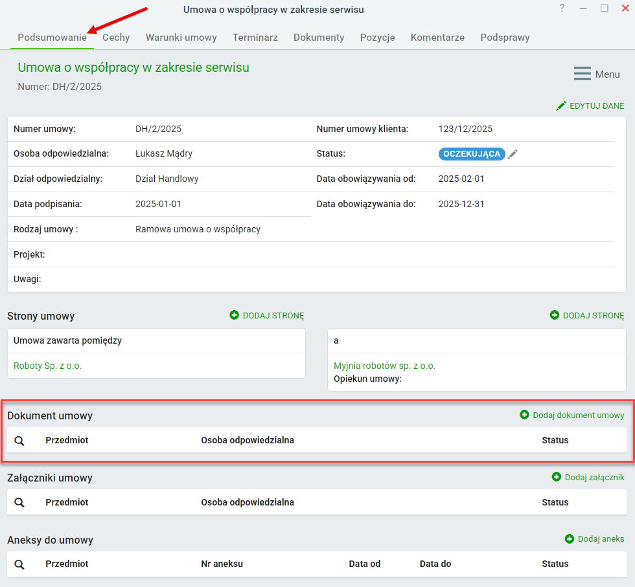Open the Terminarz tab
The image size is (635, 587).
255,38
